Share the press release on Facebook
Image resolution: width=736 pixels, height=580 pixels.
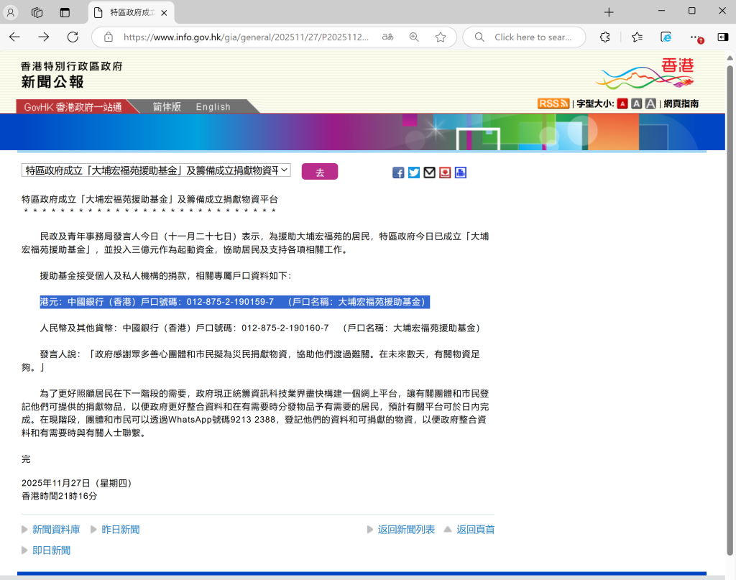click(x=398, y=172)
